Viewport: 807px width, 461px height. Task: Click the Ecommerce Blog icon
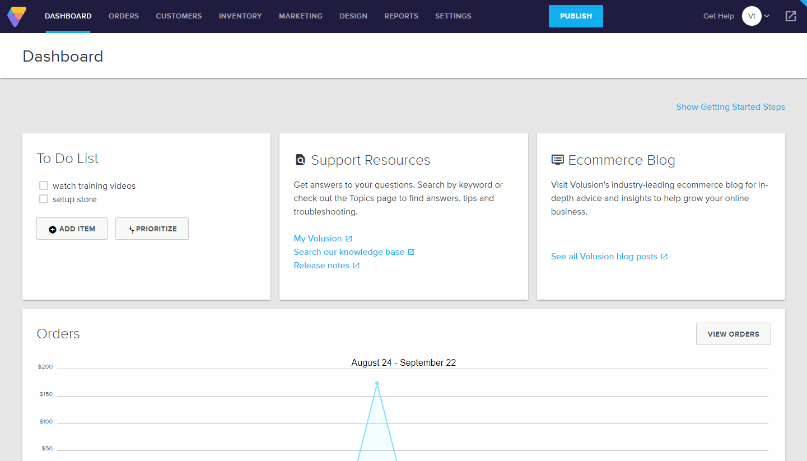(x=557, y=160)
